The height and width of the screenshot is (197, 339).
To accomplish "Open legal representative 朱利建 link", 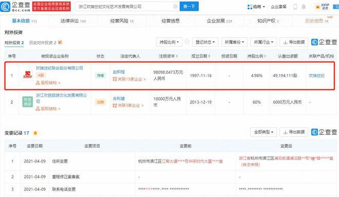I will 119,98.
